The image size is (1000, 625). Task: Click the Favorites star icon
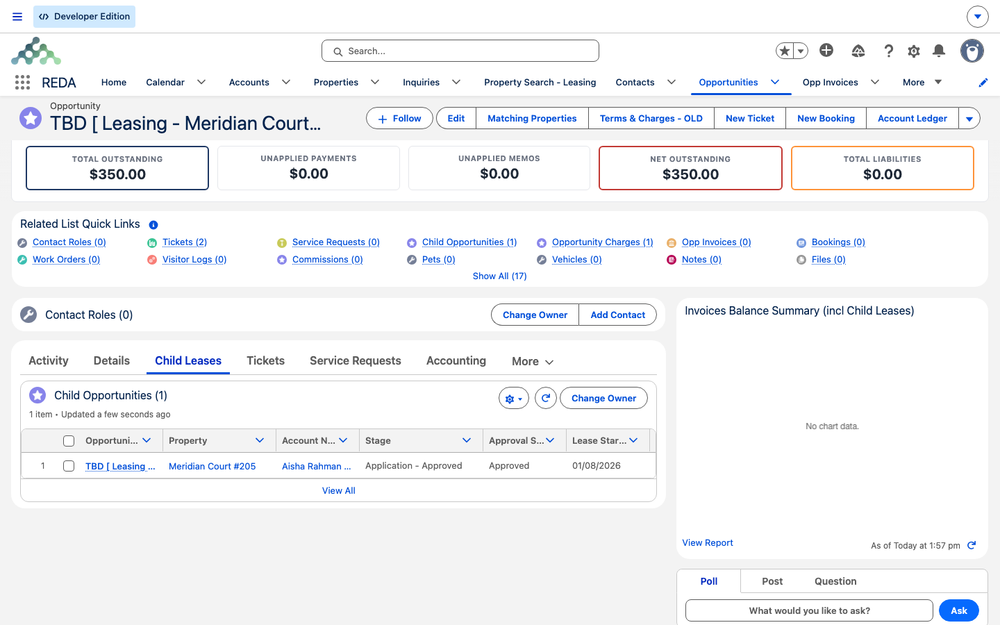[x=785, y=51]
